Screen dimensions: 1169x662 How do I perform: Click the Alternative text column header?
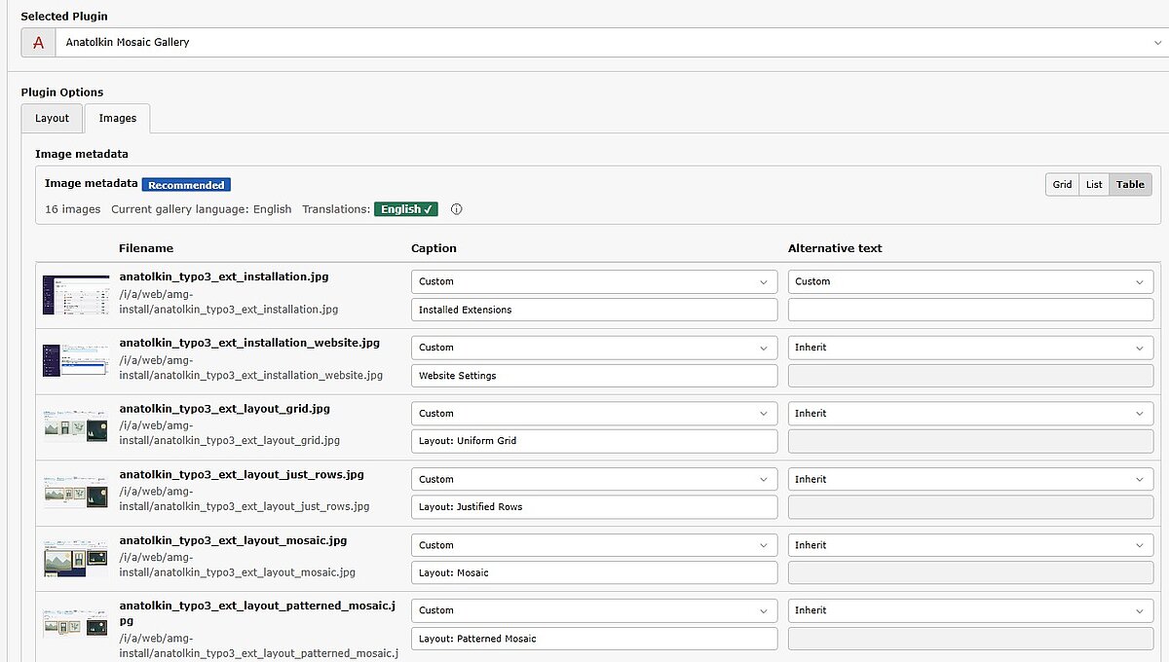[835, 248]
